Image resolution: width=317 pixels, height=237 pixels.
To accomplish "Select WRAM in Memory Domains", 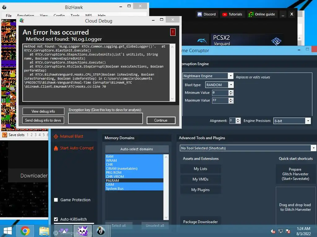I will click(134, 160).
